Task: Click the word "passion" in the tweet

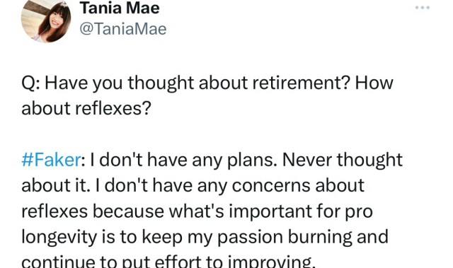Action: [x=250, y=238]
